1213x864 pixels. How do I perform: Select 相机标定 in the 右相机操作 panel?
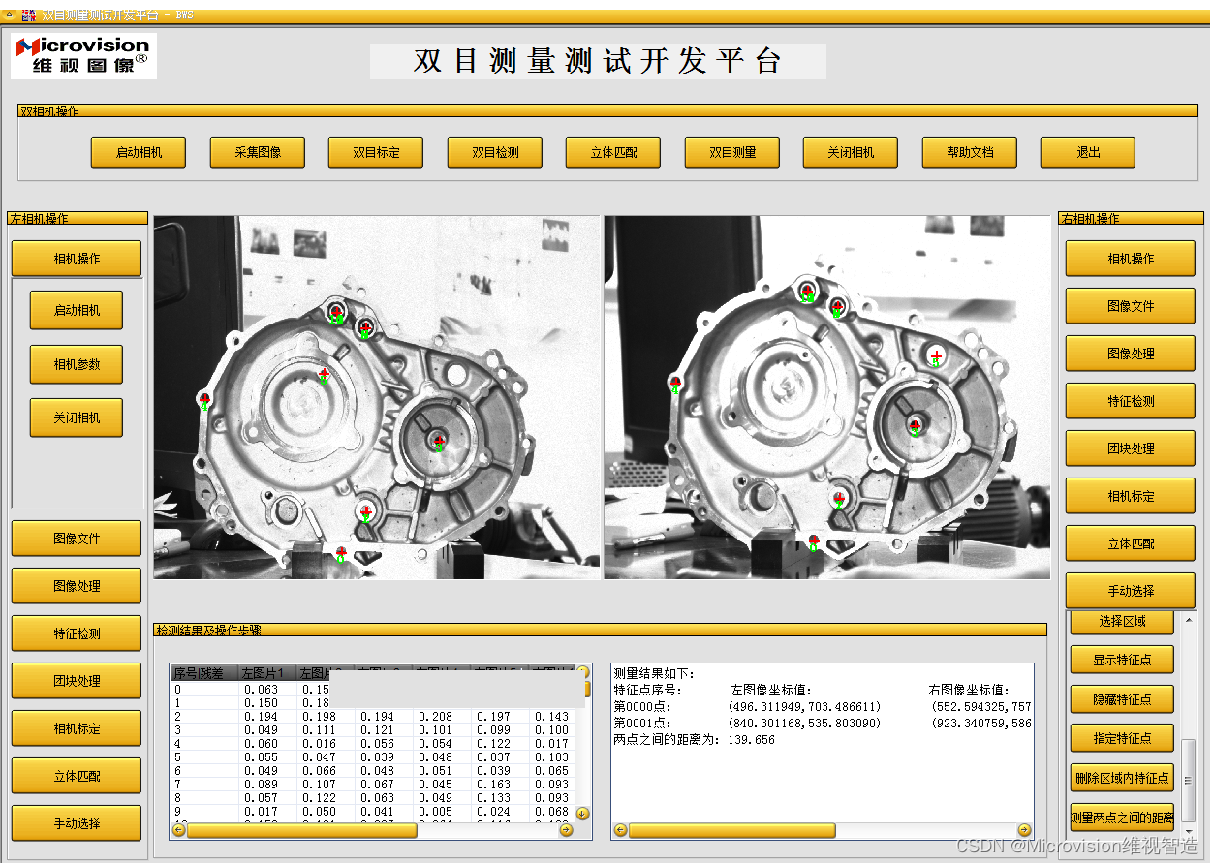(1131, 496)
